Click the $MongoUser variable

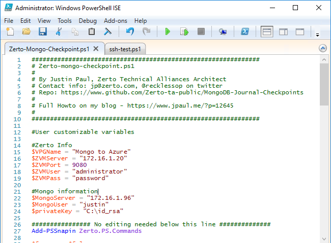pyautogui.click(x=50, y=204)
